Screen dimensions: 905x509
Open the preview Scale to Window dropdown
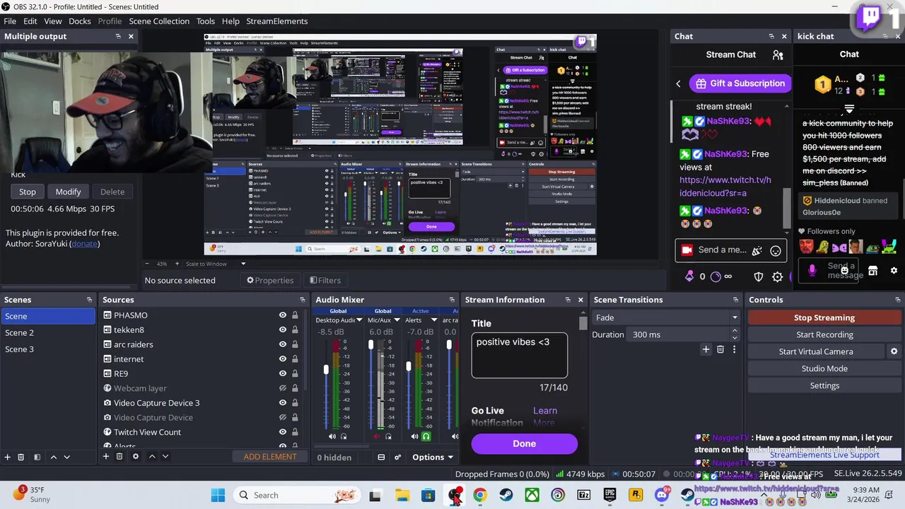pos(243,264)
